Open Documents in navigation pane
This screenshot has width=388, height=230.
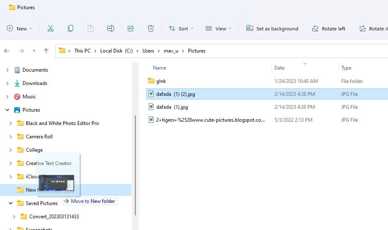(35, 70)
